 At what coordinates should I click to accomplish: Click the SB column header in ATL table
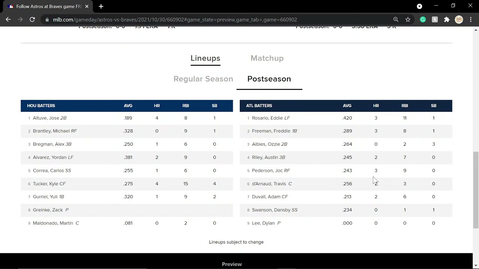click(434, 106)
